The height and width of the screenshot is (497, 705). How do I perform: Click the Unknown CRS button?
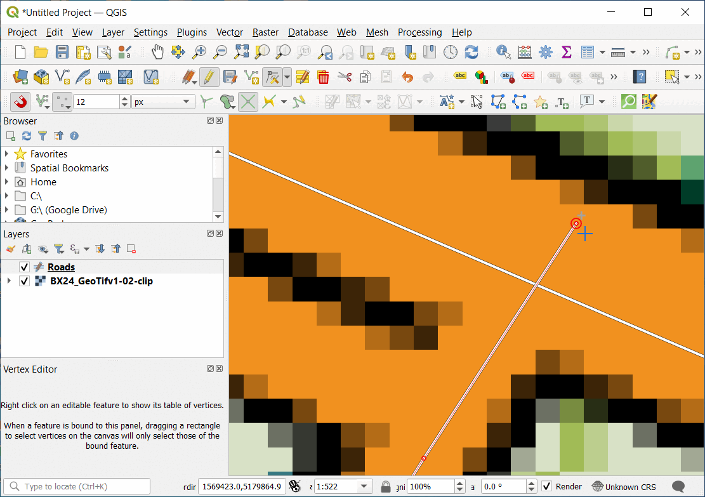[x=624, y=487]
